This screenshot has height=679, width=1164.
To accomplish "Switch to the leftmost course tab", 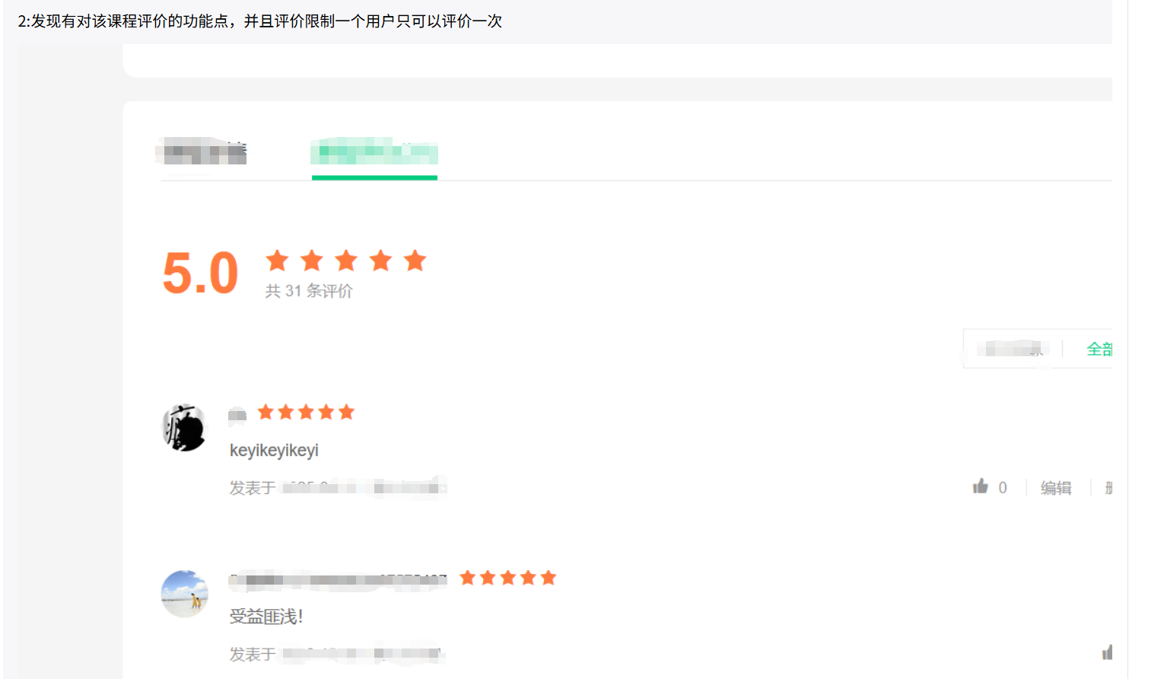I will click(203, 151).
